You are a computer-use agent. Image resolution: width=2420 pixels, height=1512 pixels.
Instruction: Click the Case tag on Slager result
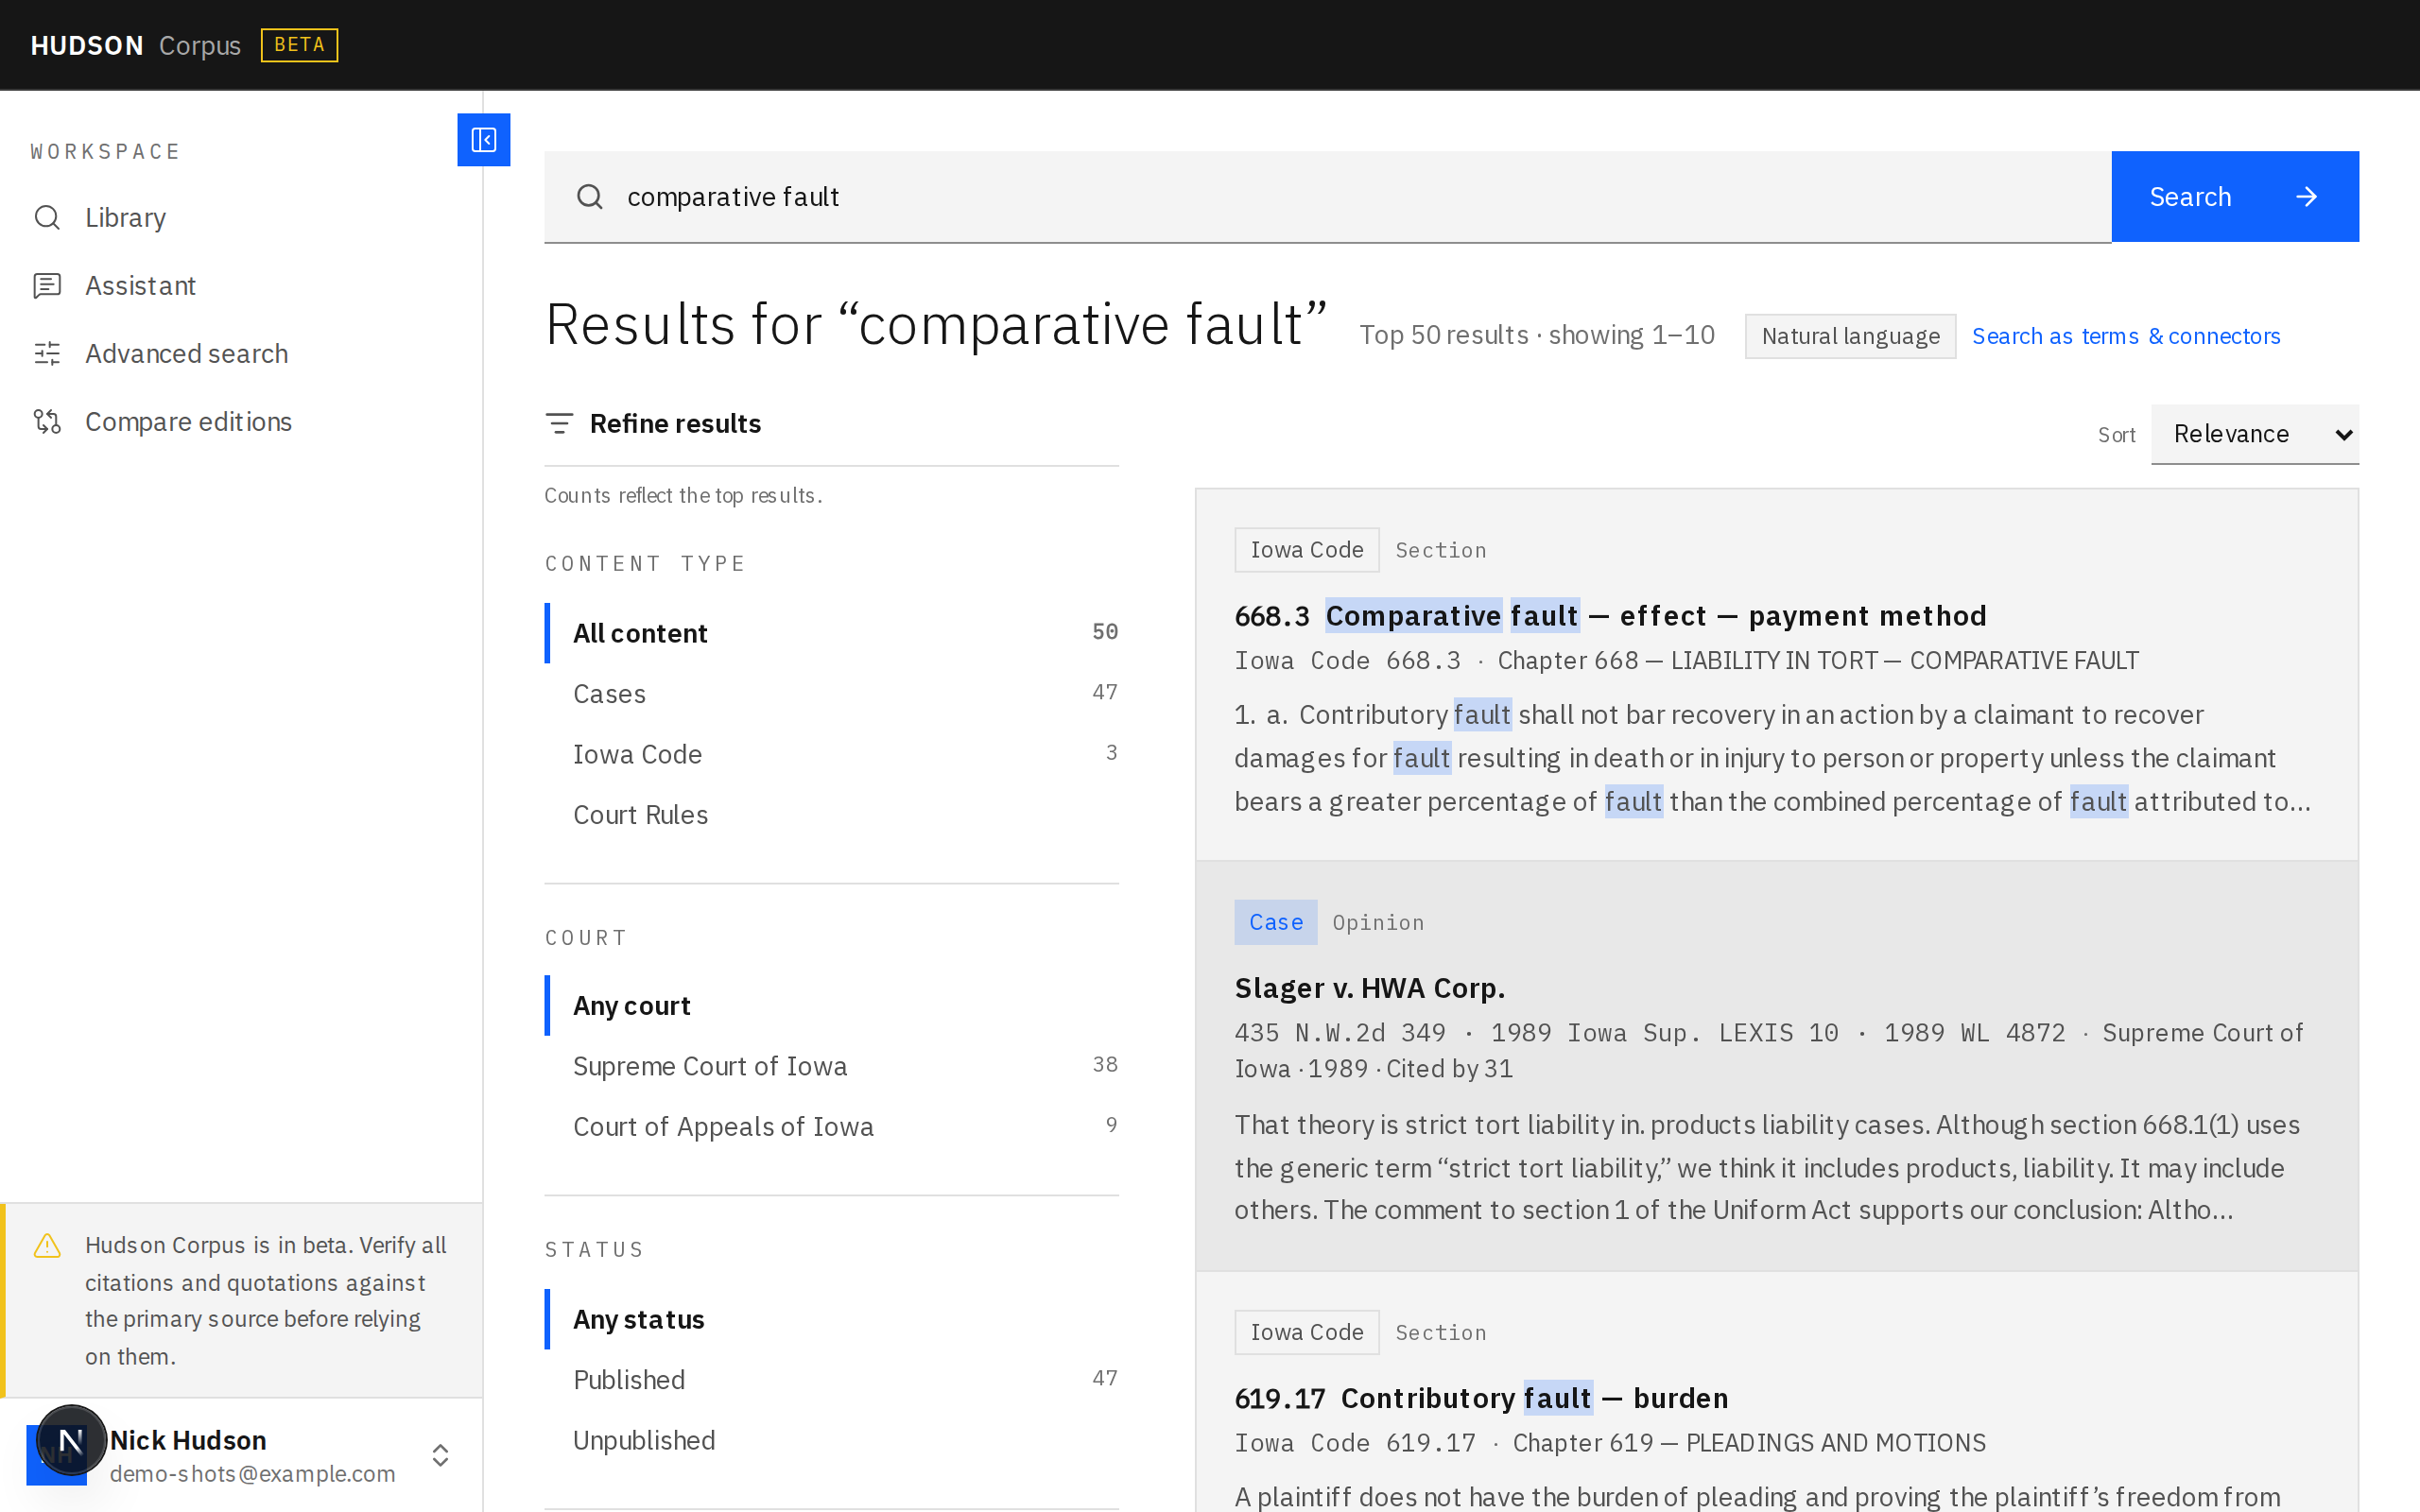tap(1275, 922)
